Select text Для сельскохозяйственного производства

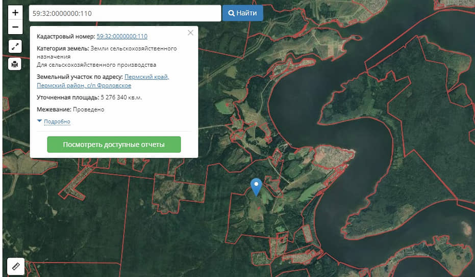click(96, 65)
